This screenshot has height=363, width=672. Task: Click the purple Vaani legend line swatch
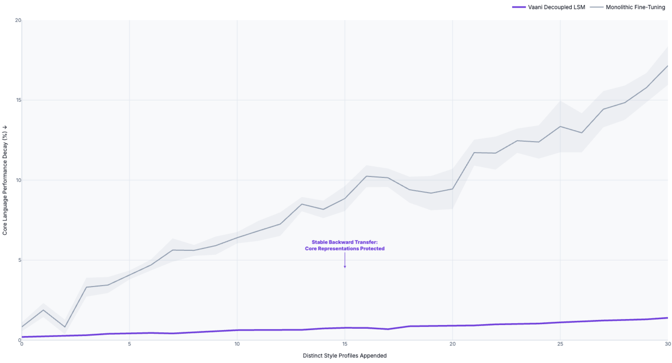[519, 7]
